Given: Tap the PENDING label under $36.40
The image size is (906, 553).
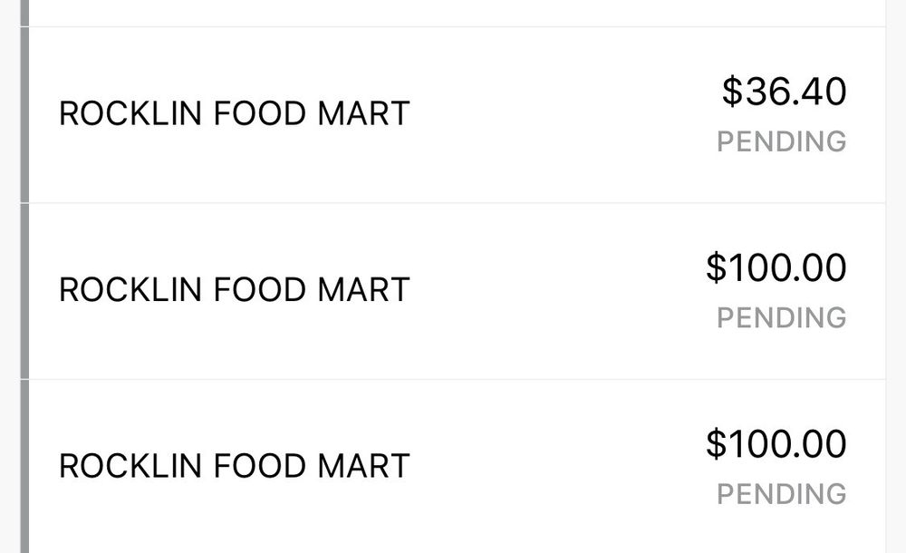Looking at the screenshot, I should [x=781, y=141].
